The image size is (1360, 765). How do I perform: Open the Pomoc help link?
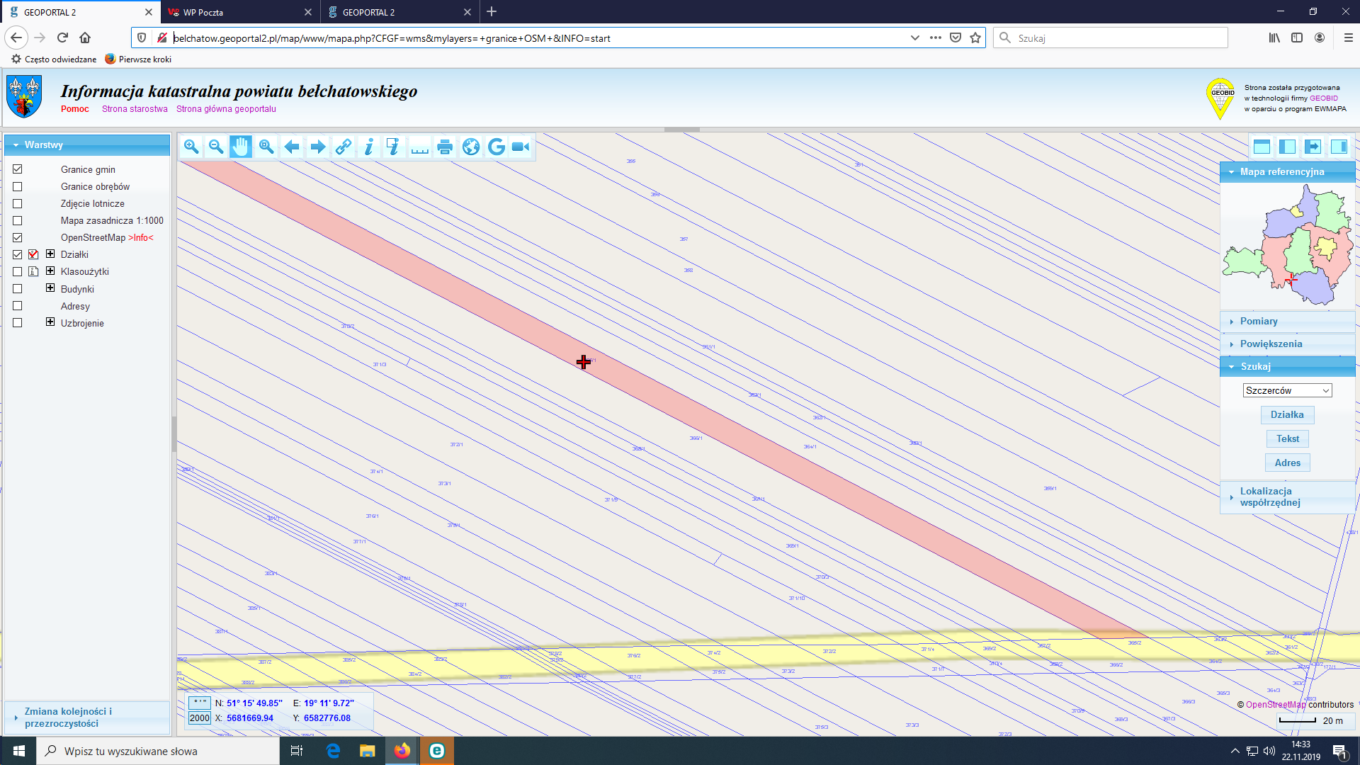click(x=74, y=109)
